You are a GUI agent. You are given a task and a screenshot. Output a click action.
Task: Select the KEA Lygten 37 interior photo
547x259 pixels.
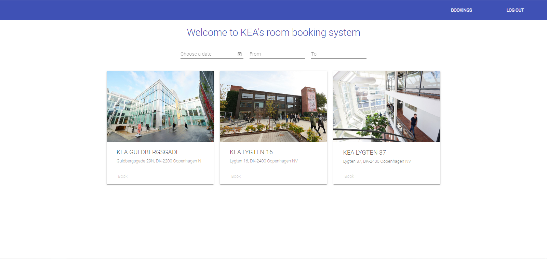click(387, 106)
